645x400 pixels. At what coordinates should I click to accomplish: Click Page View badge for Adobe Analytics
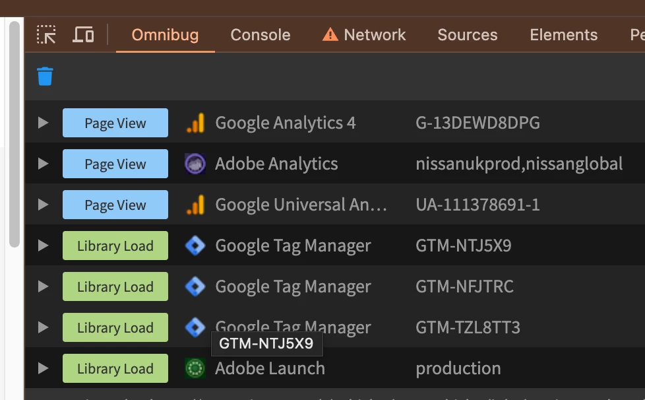[x=115, y=164]
